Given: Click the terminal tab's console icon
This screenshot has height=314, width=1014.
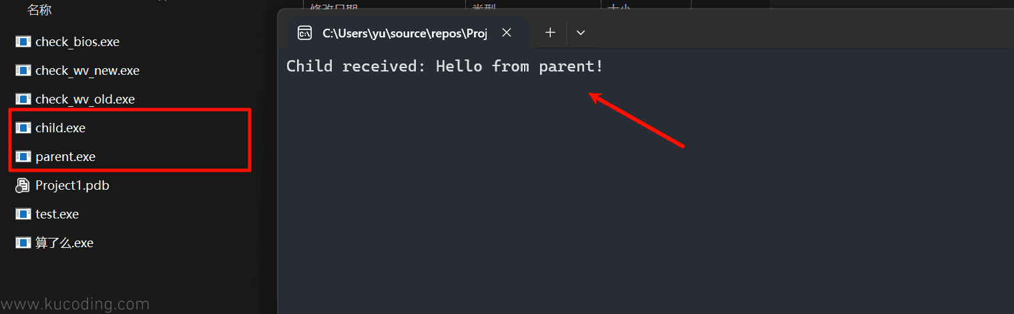Looking at the screenshot, I should pyautogui.click(x=304, y=33).
